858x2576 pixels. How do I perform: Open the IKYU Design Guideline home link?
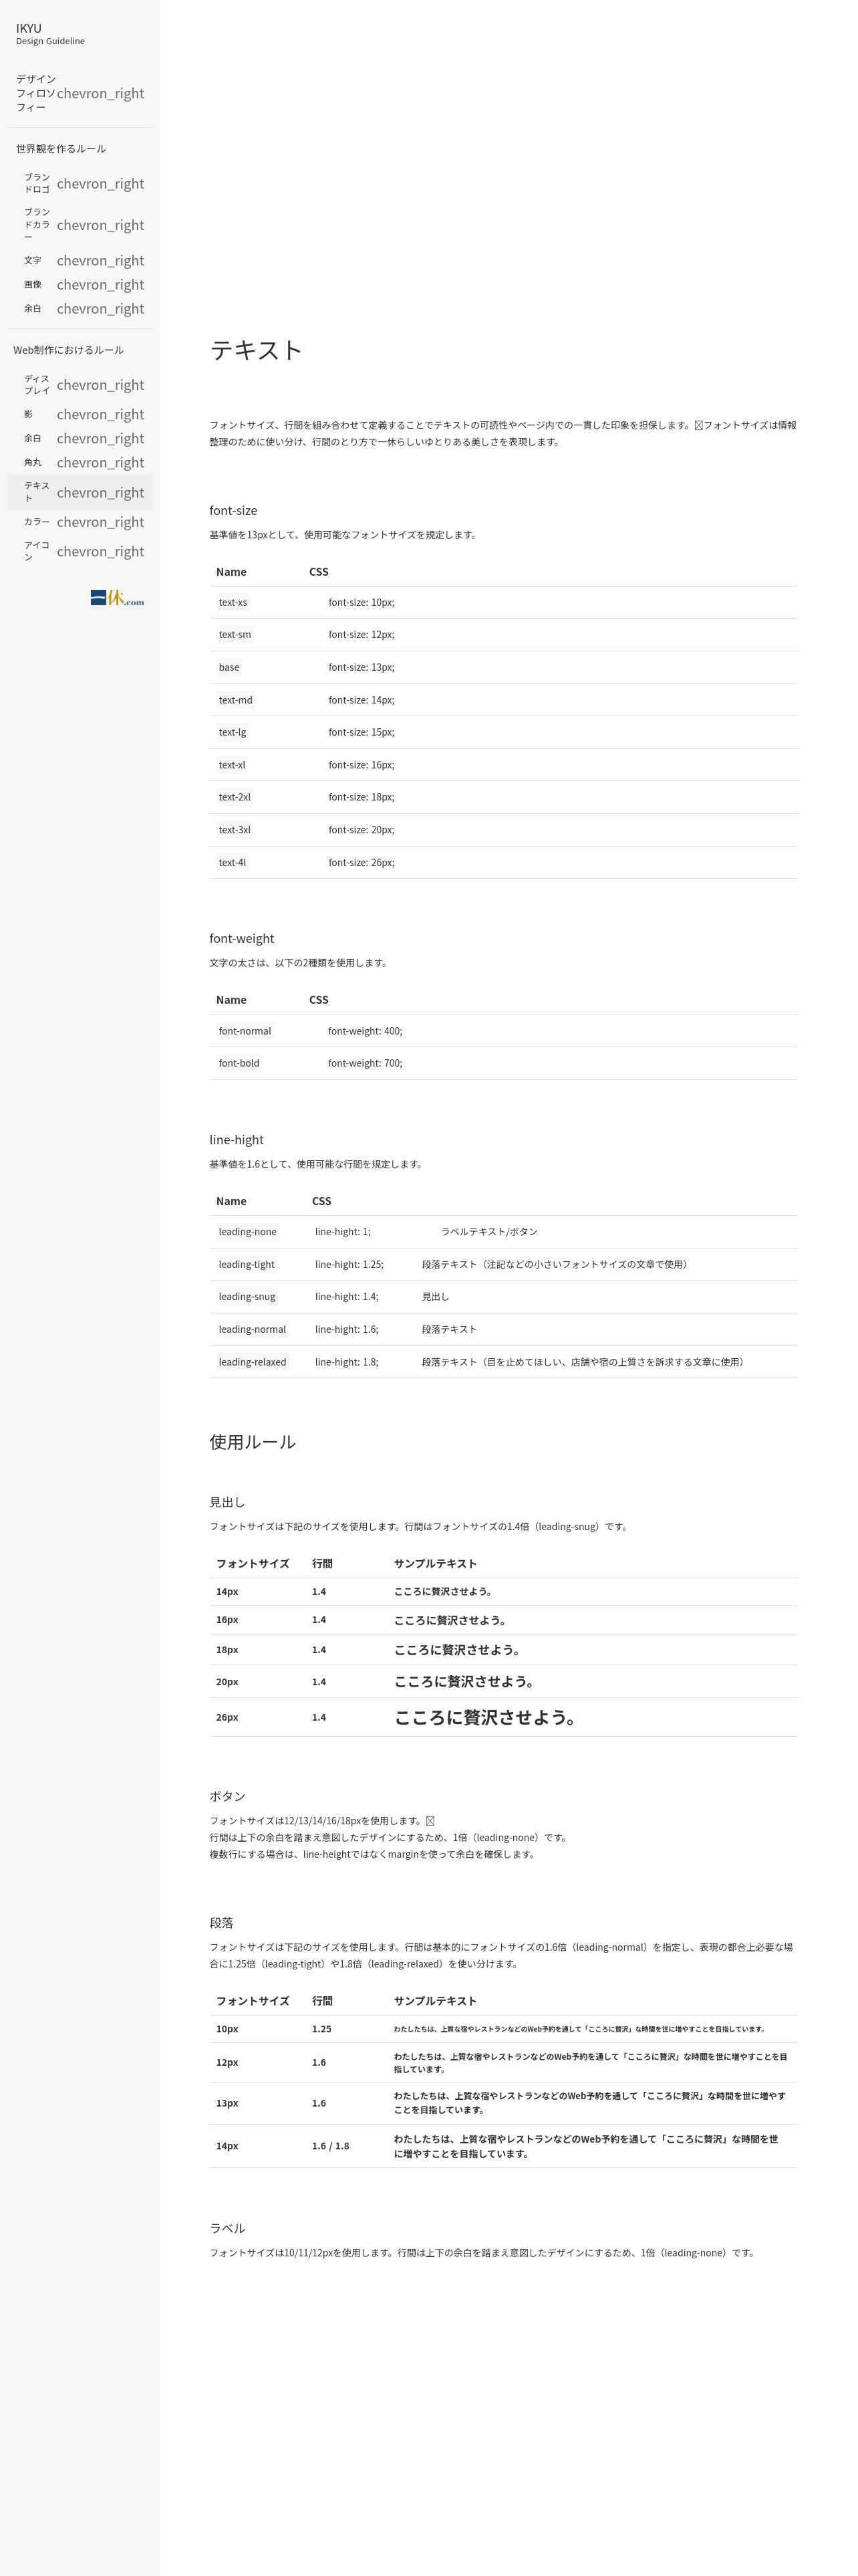50,34
